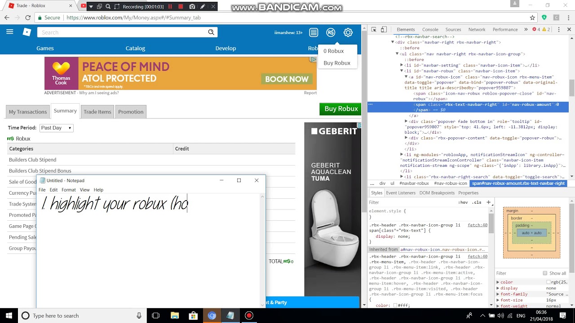Open the My Transactions tab
The image size is (575, 323).
(28, 112)
